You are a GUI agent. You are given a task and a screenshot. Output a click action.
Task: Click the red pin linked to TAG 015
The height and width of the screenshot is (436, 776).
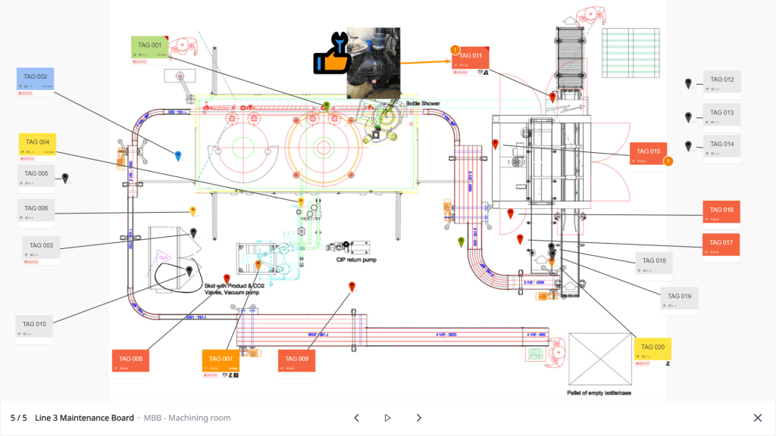point(496,145)
